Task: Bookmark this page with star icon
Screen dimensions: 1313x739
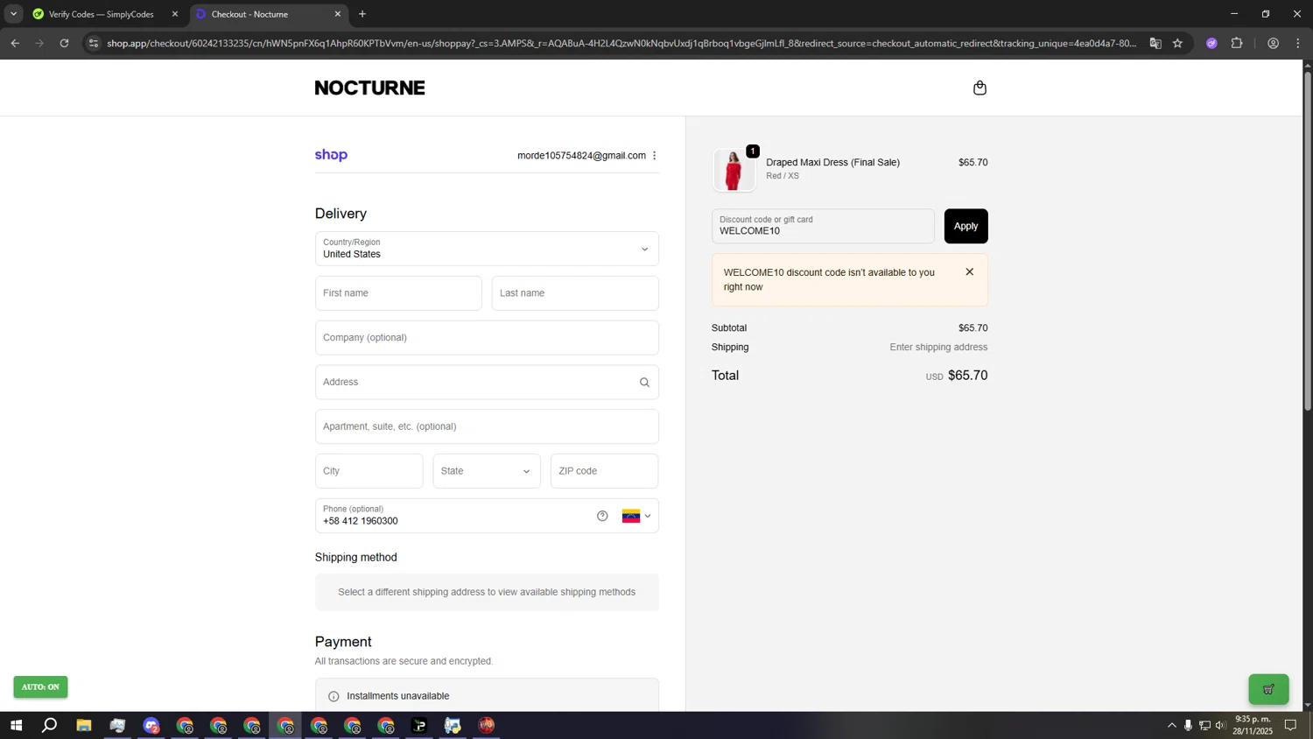Action: [1177, 43]
